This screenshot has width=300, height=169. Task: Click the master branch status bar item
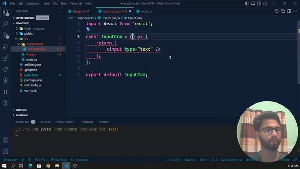pos(10,160)
